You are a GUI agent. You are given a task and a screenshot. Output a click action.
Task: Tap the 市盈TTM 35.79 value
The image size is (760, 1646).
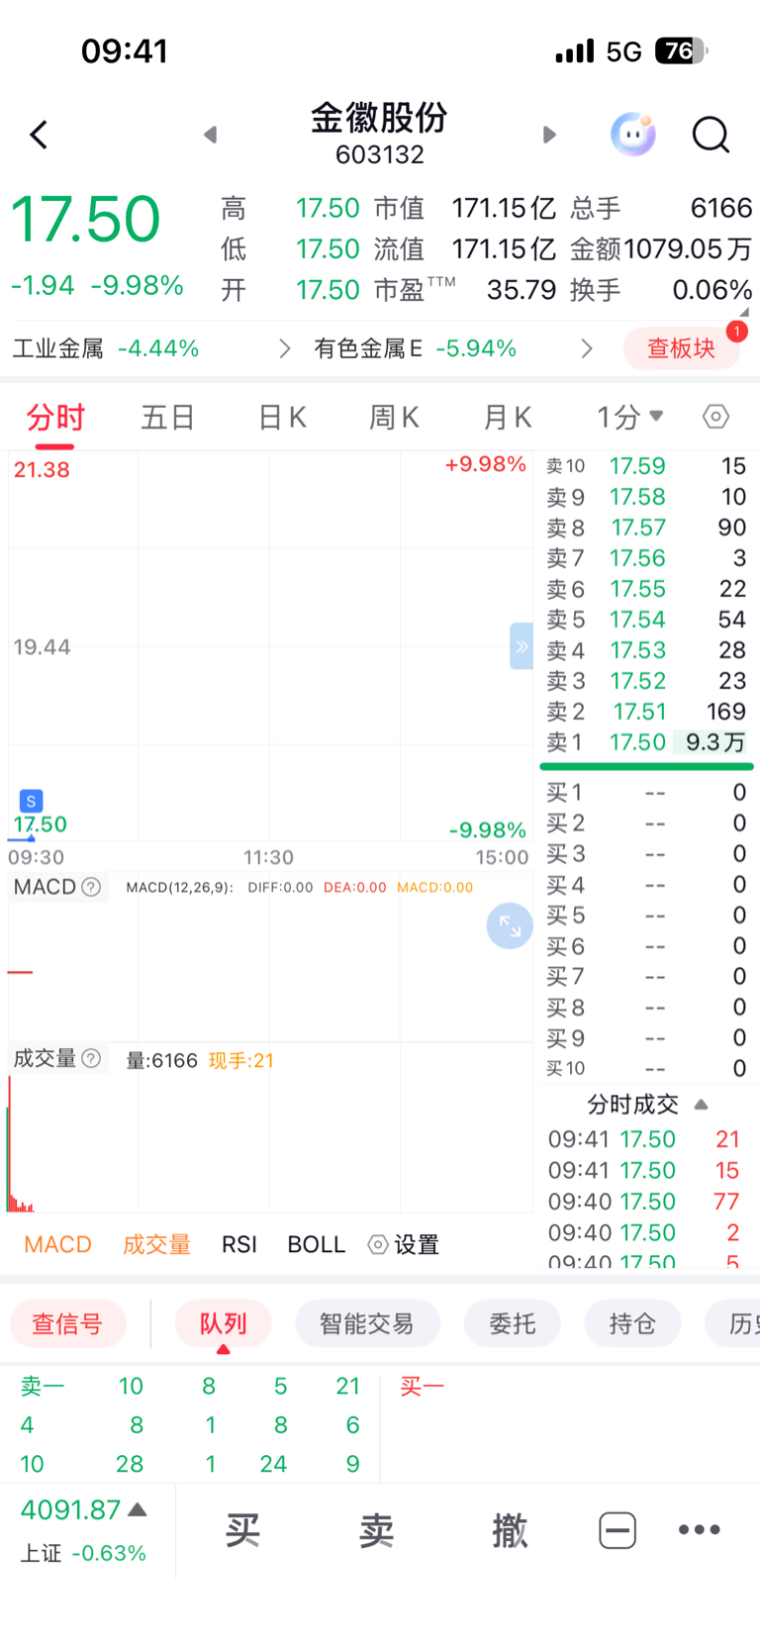coord(522,290)
